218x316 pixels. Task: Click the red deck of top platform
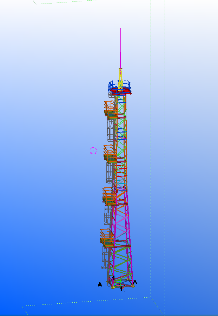[121, 92]
